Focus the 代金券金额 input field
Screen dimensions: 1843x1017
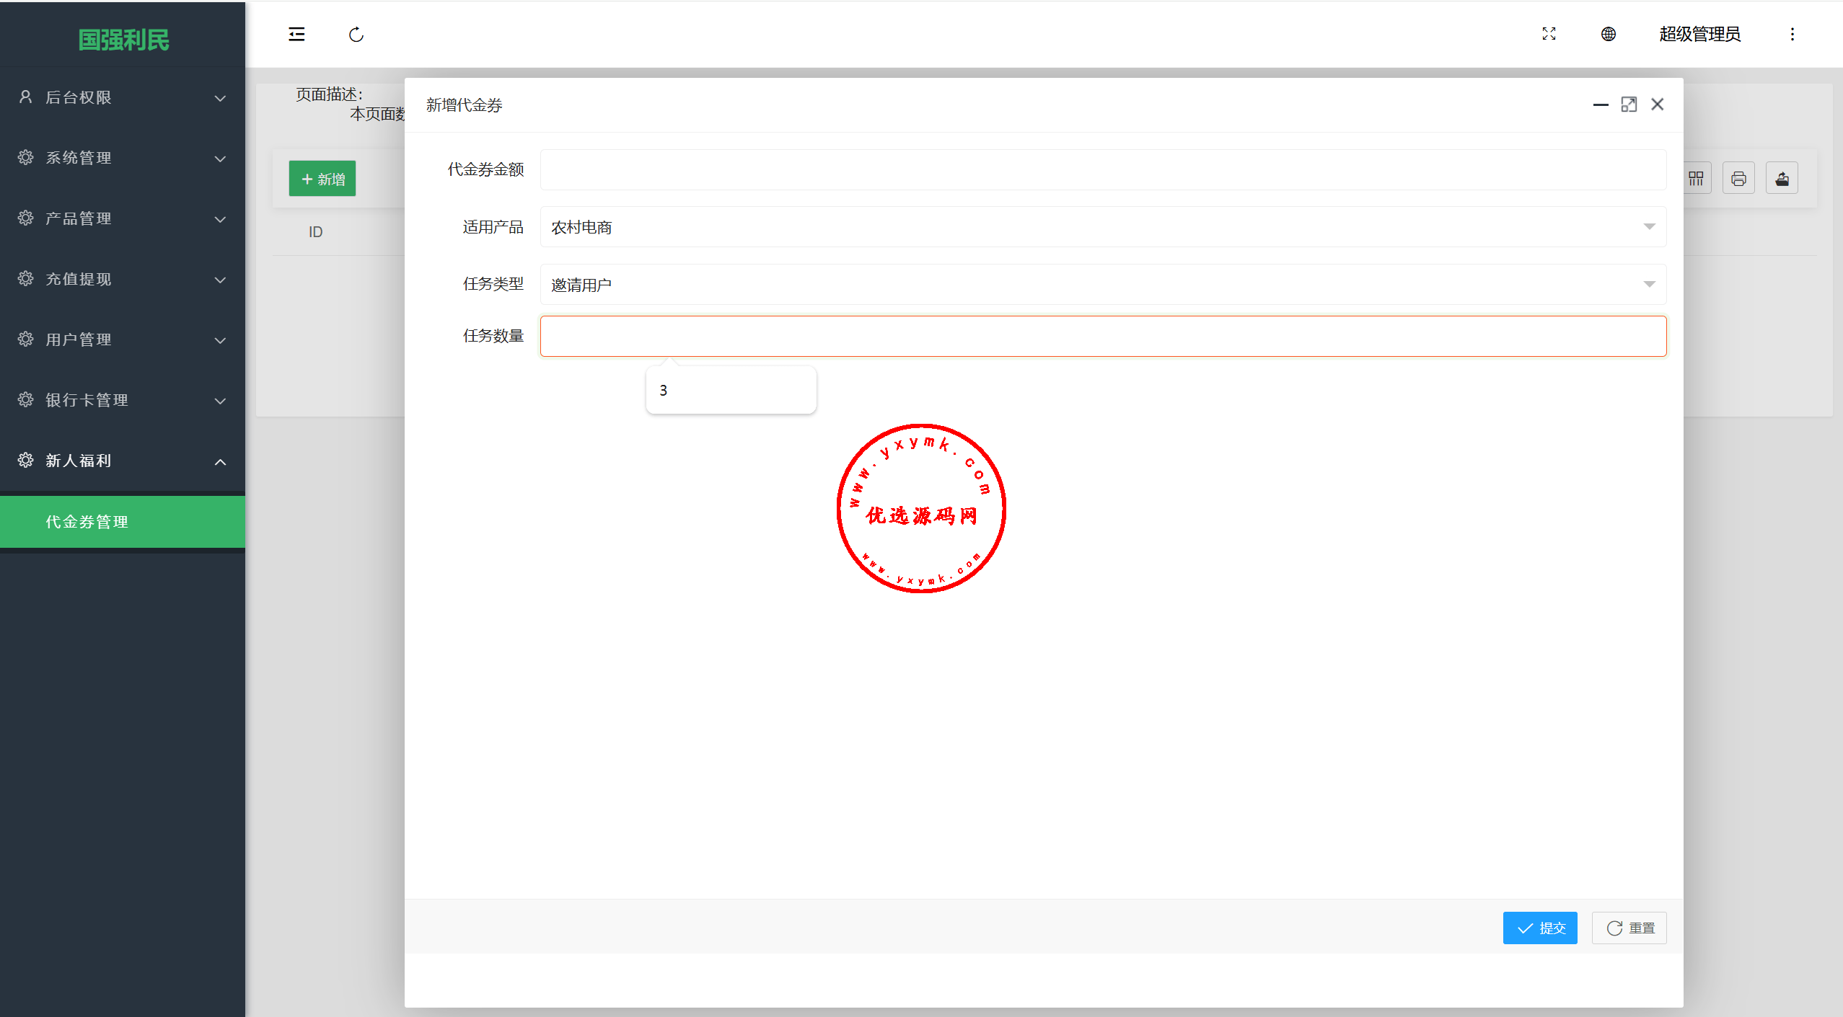(1103, 170)
